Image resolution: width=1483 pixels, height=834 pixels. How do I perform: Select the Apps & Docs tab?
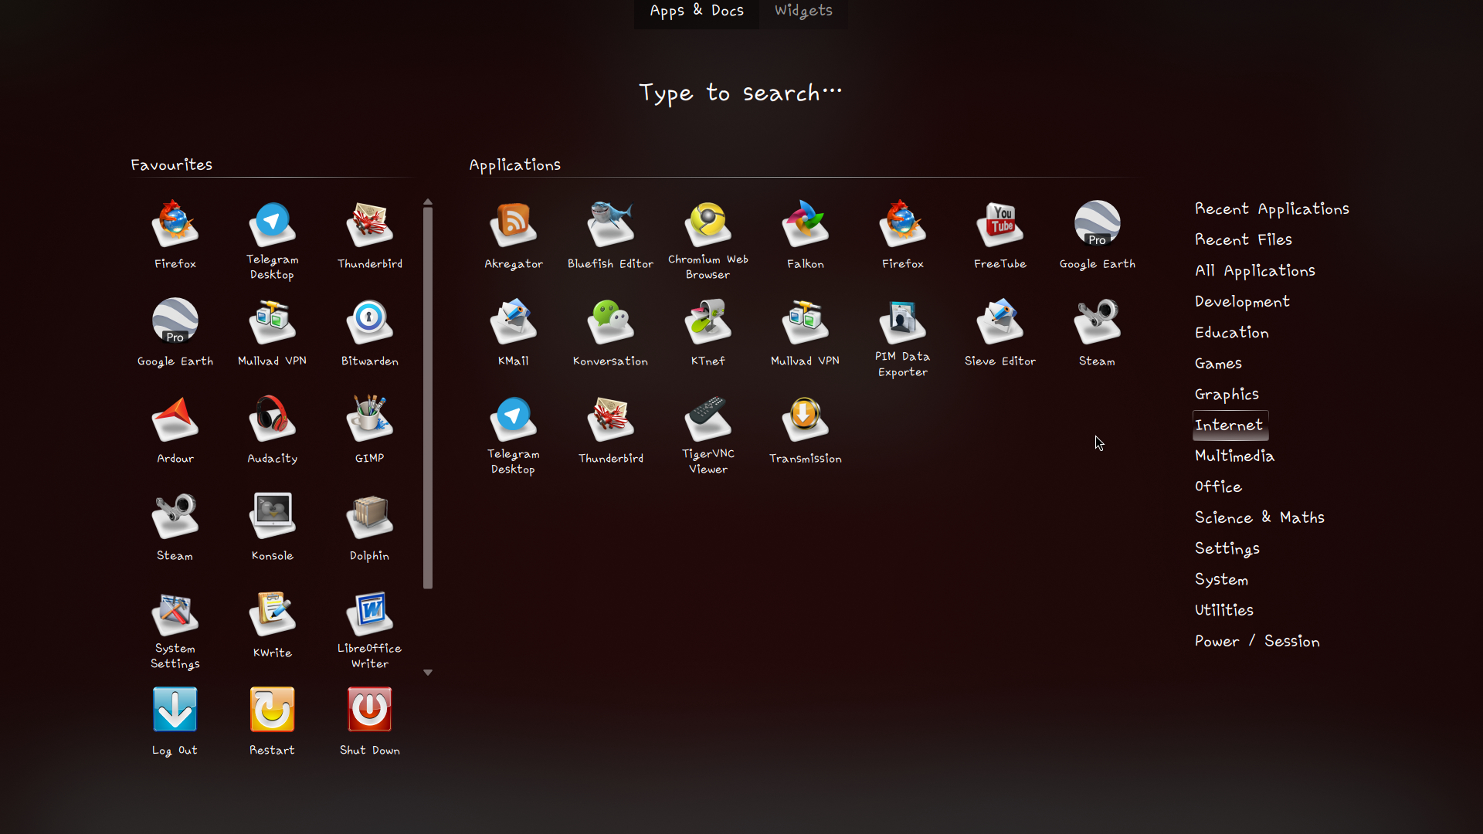(x=697, y=11)
